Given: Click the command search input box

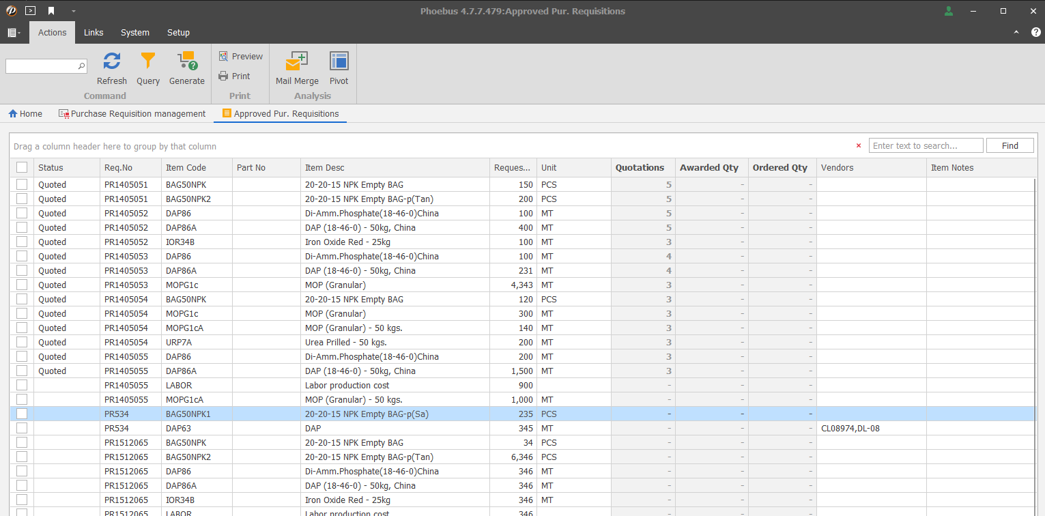Looking at the screenshot, I should click(x=41, y=66).
